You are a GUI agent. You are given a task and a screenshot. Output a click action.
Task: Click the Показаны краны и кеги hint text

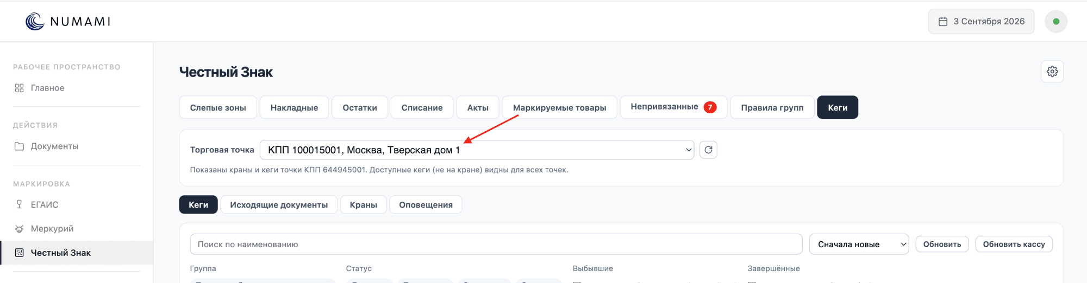[379, 170]
